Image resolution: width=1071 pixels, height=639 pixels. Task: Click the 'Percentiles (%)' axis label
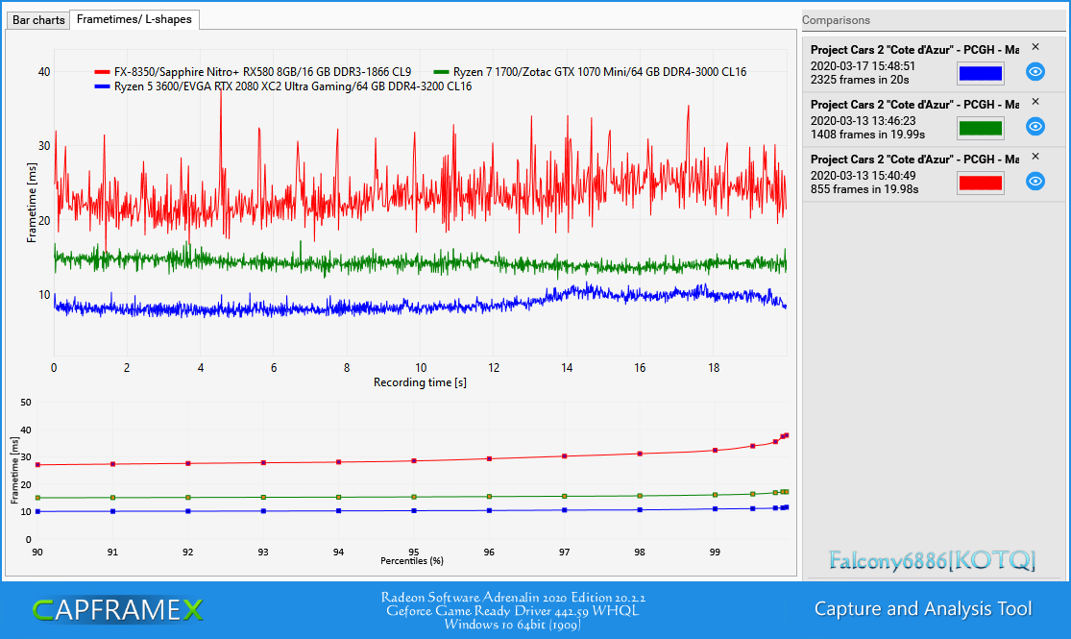pos(412,561)
